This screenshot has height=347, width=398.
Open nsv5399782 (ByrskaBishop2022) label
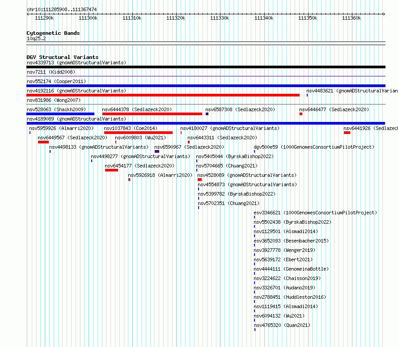tap(237, 194)
